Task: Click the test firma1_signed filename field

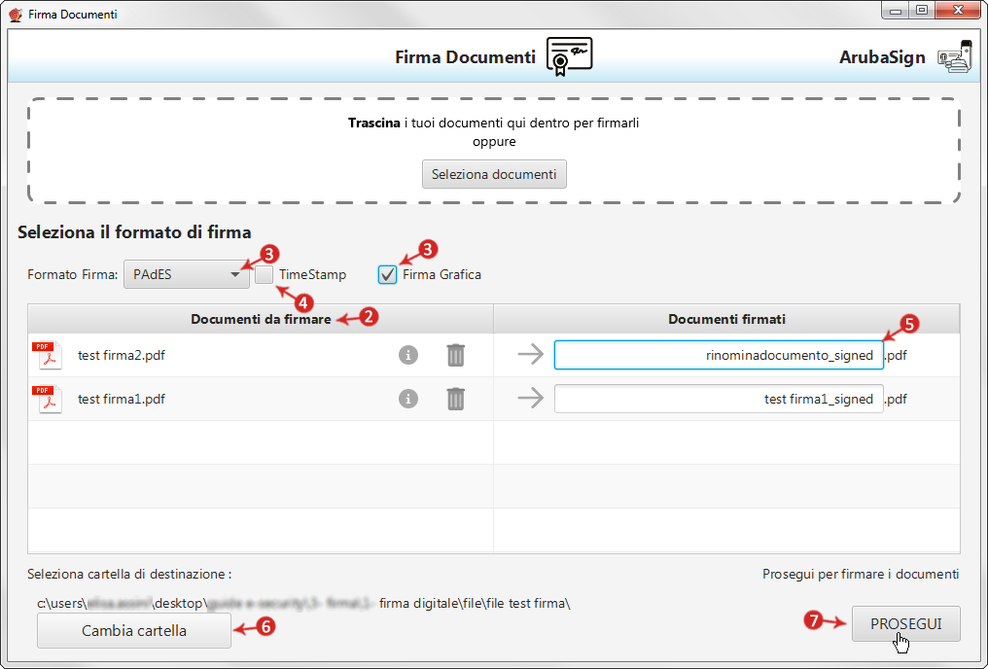Action: [718, 399]
